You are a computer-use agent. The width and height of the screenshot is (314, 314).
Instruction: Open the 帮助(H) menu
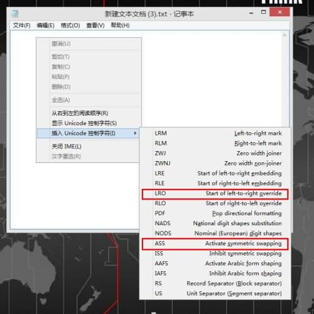(120, 25)
